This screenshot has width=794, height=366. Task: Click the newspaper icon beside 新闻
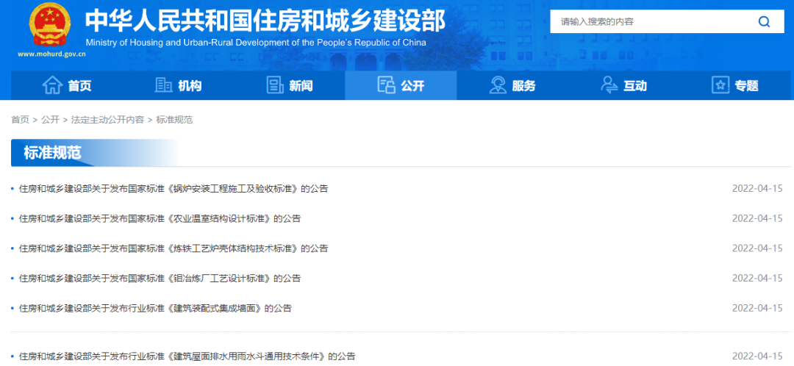point(275,85)
